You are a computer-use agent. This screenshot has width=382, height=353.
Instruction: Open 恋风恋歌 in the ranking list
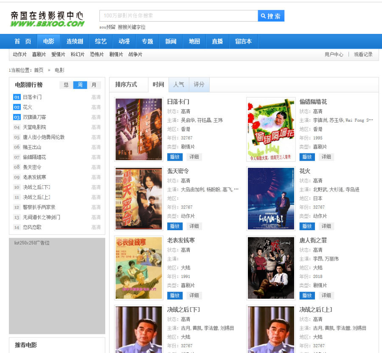pyautogui.click(x=32, y=227)
